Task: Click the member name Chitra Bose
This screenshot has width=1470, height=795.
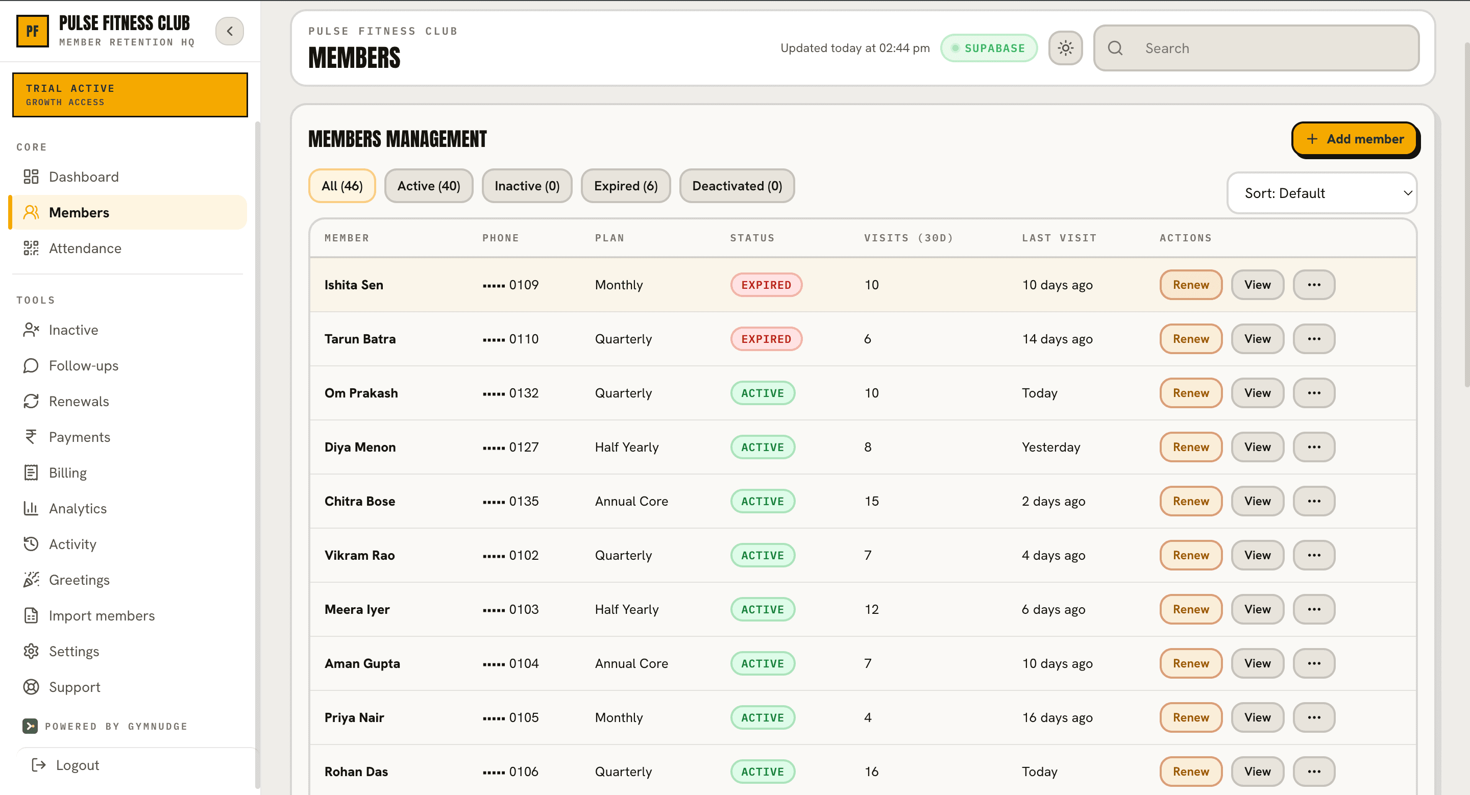Action: coord(359,501)
